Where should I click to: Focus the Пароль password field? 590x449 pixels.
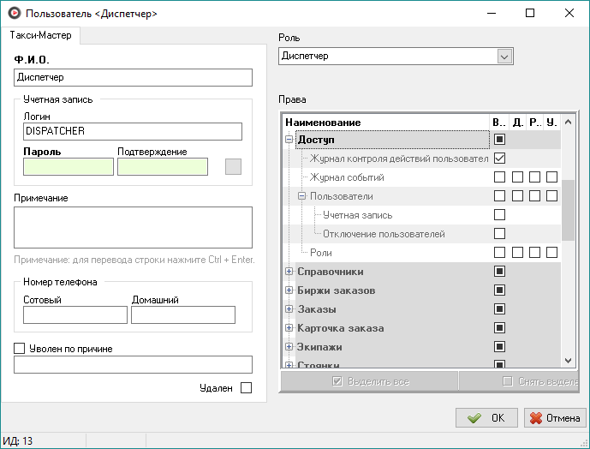(x=69, y=166)
